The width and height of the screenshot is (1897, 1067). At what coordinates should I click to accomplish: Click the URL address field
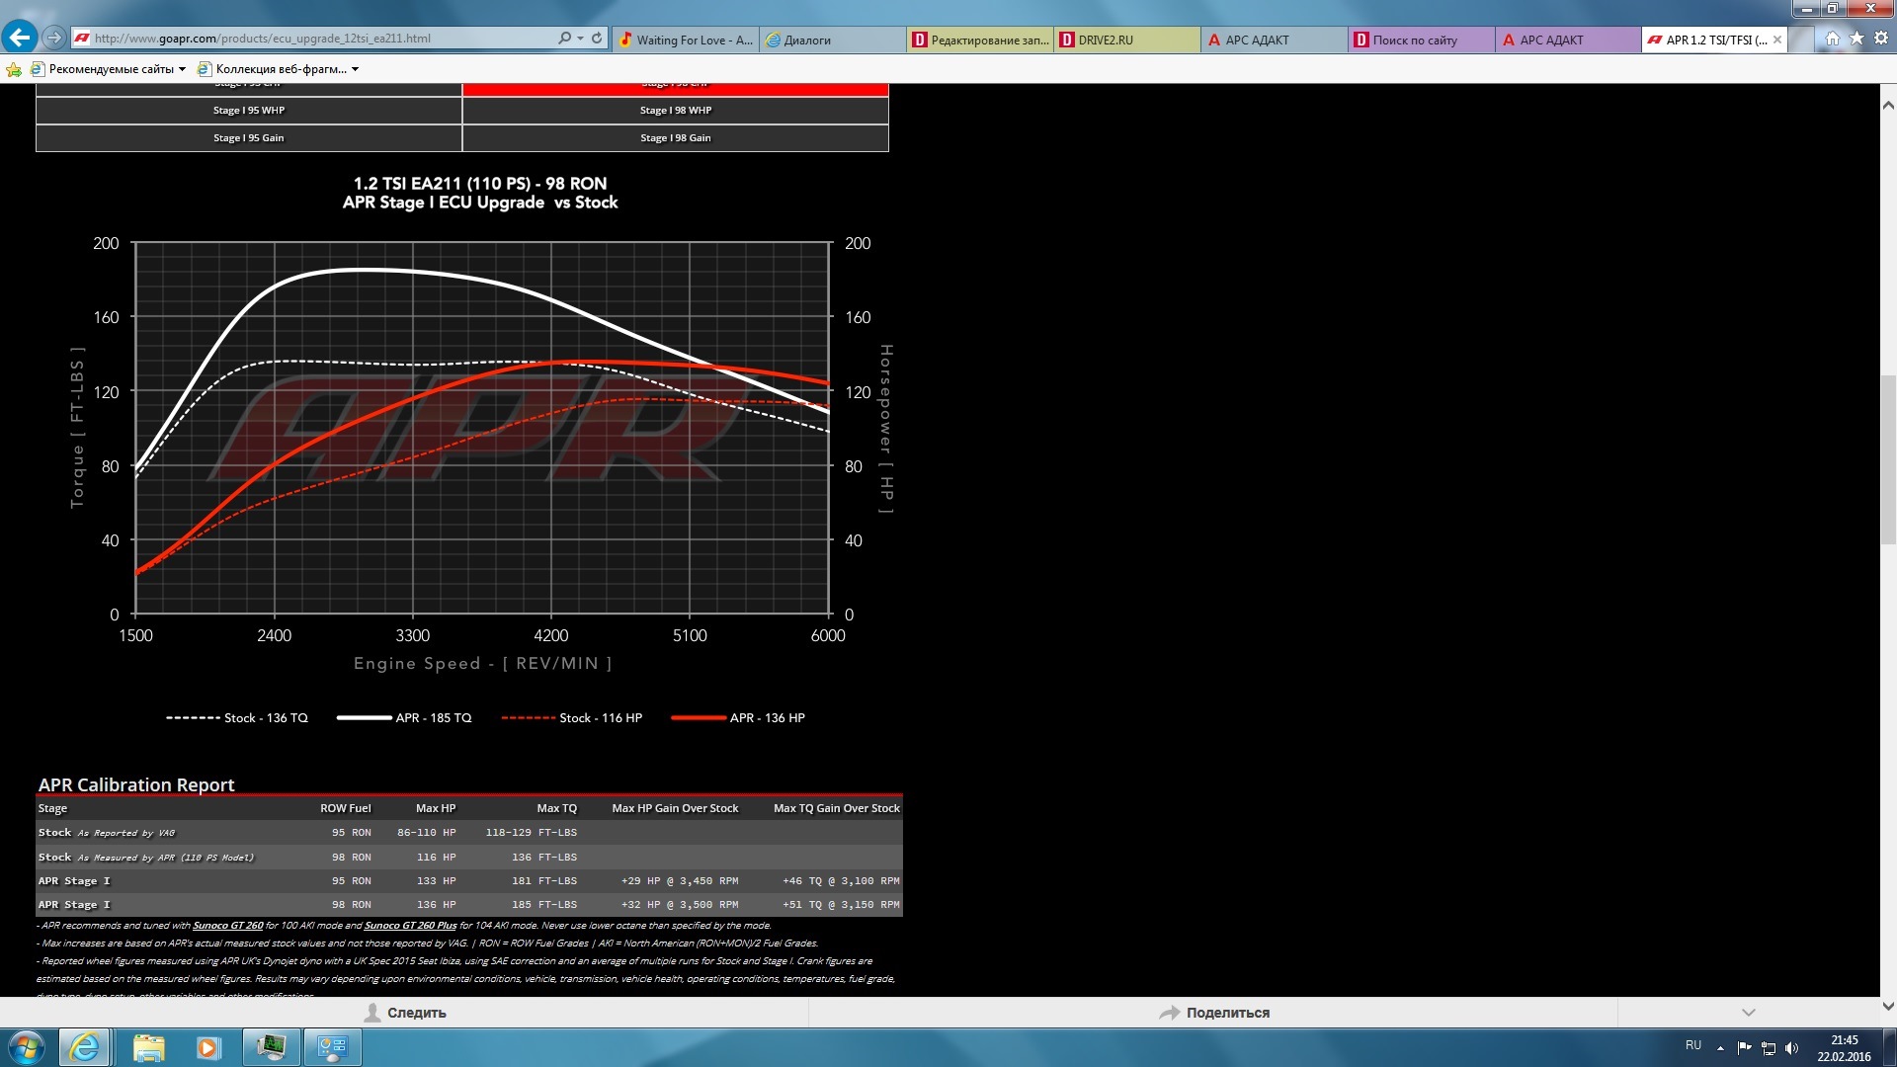pyautogui.click(x=321, y=39)
